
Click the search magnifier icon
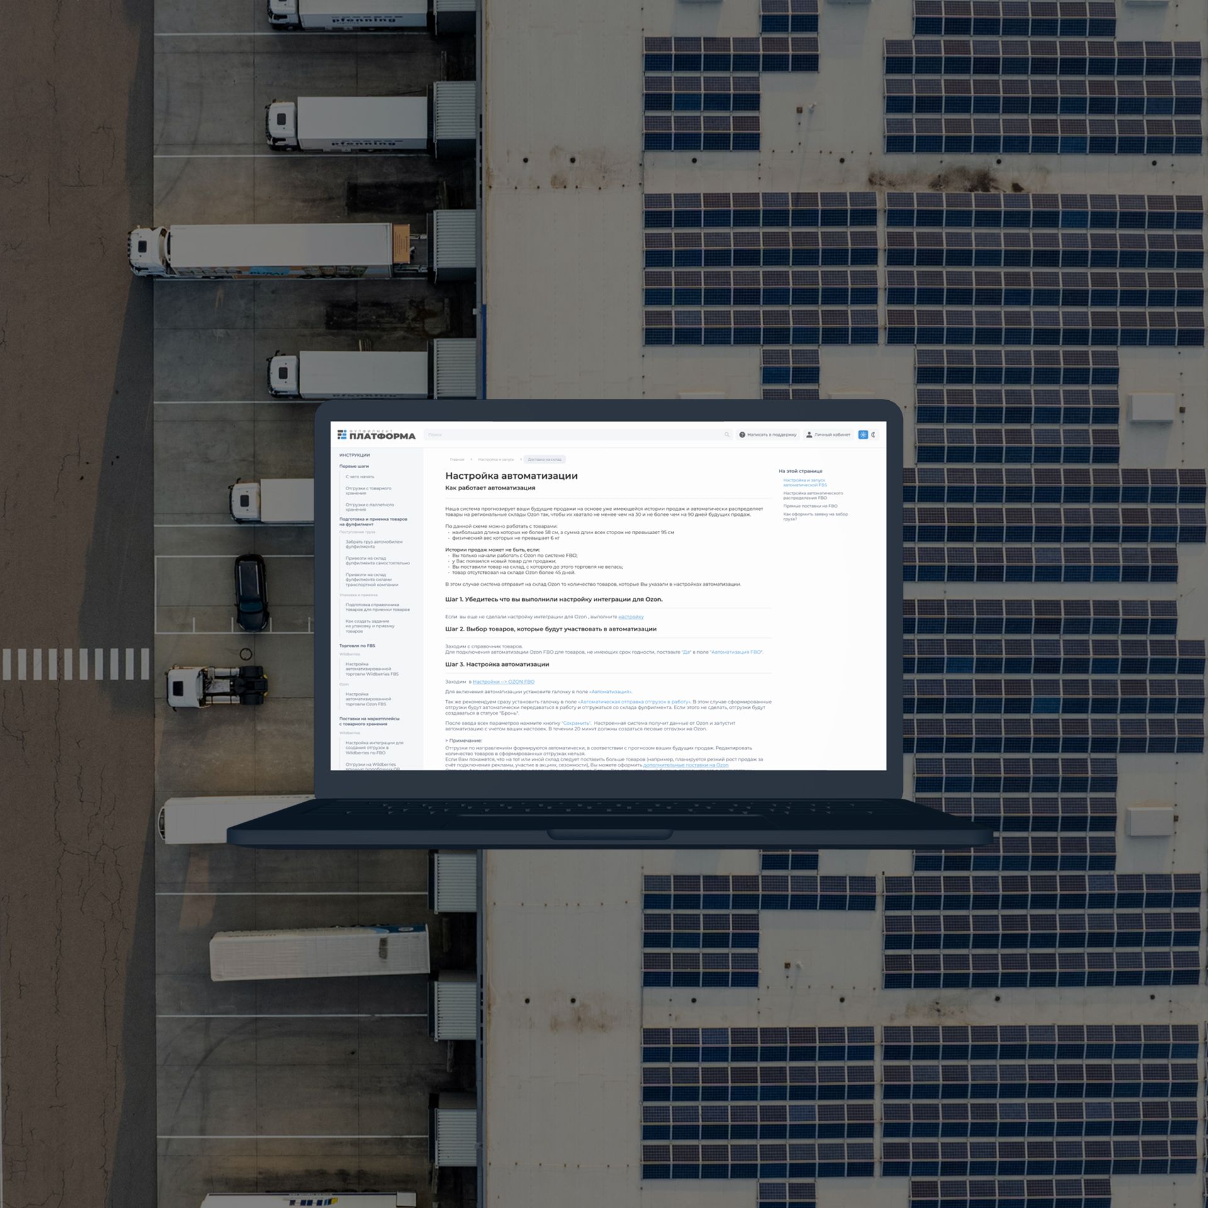pyautogui.click(x=727, y=435)
